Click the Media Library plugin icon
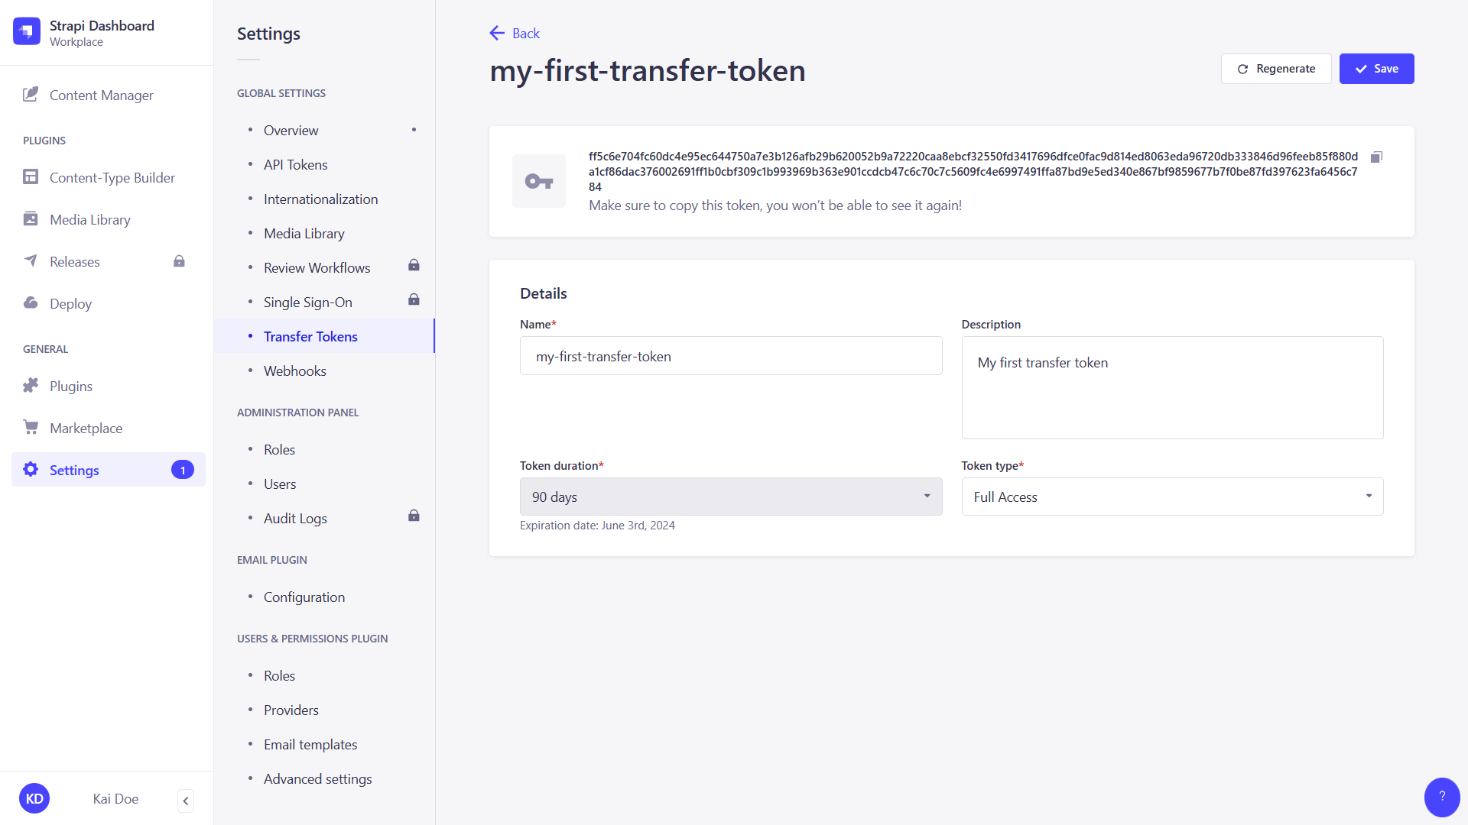The width and height of the screenshot is (1468, 825). click(31, 218)
